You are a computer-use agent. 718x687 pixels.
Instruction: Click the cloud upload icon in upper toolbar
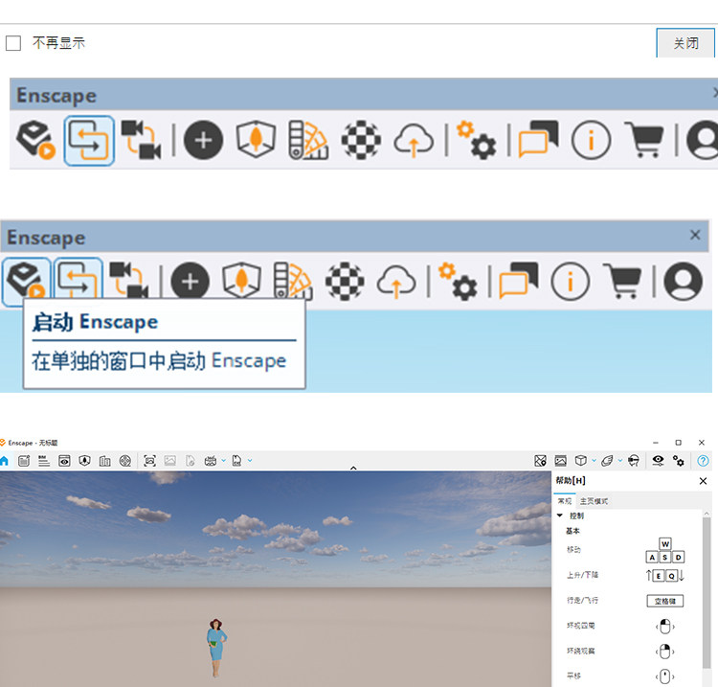[x=414, y=140]
